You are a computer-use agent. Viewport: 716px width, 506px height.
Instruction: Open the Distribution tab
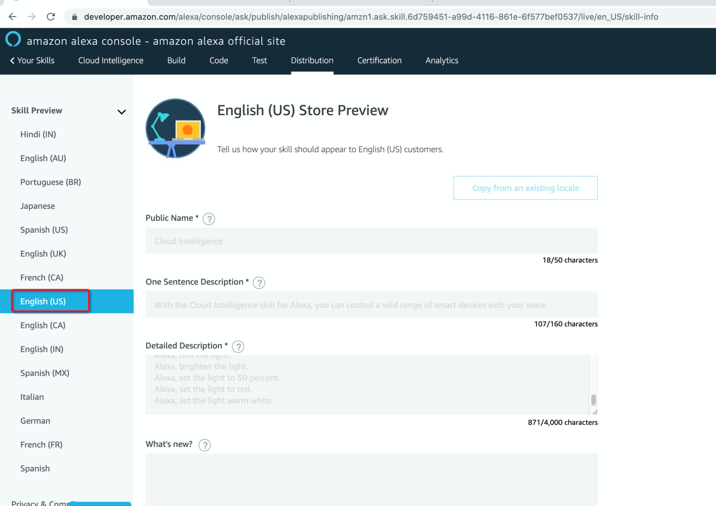pyautogui.click(x=312, y=60)
